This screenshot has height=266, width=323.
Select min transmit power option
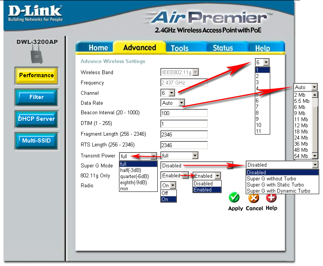(x=138, y=188)
